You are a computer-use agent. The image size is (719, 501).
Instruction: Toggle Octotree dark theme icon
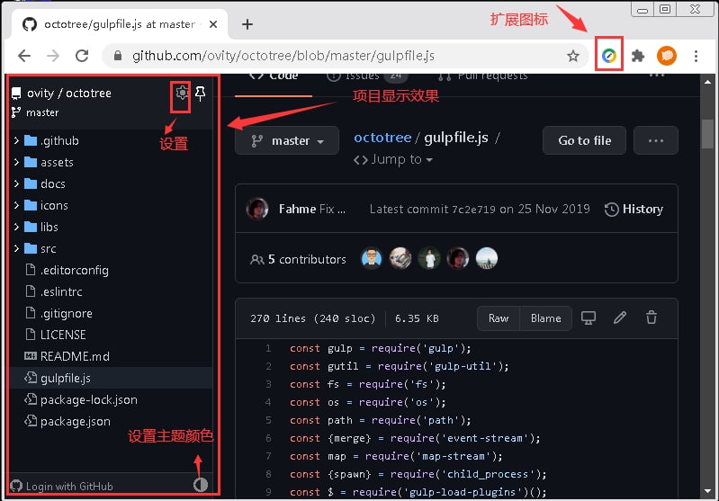coord(201,485)
